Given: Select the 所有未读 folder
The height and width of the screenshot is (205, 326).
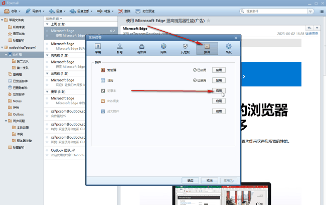Looking at the screenshot, I should click(x=17, y=27).
